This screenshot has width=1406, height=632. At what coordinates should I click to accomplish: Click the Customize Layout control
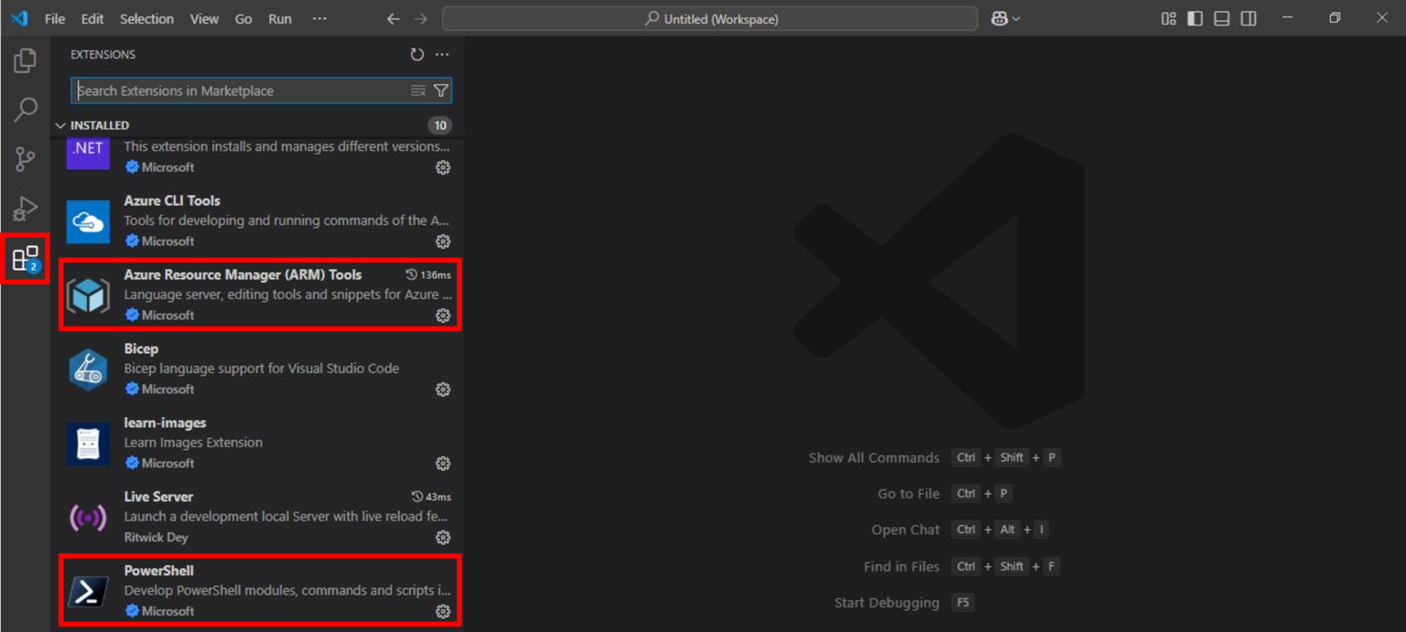[x=1168, y=17]
